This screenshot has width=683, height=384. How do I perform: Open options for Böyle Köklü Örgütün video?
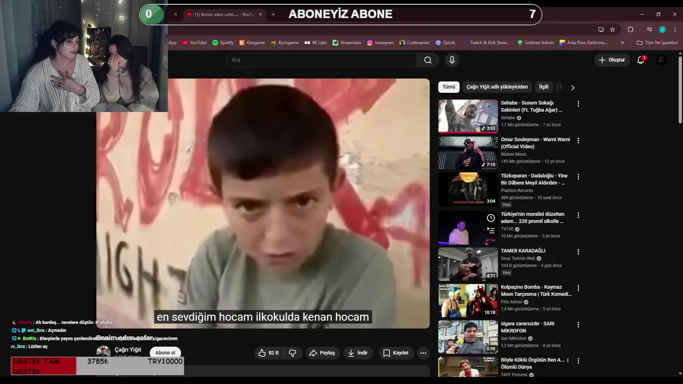[x=578, y=361]
